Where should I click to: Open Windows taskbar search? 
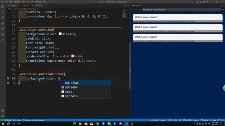coord(8,124)
